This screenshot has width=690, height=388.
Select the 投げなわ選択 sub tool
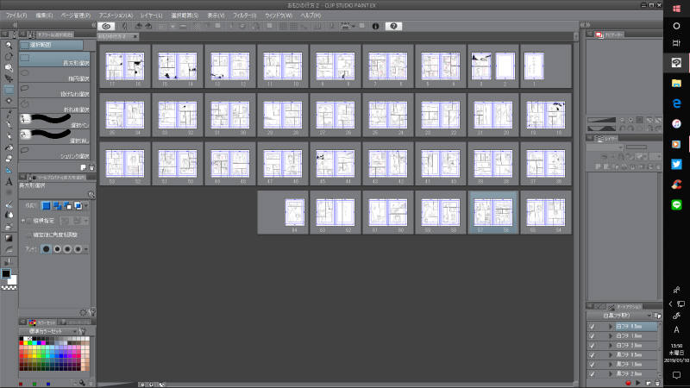click(x=54, y=91)
